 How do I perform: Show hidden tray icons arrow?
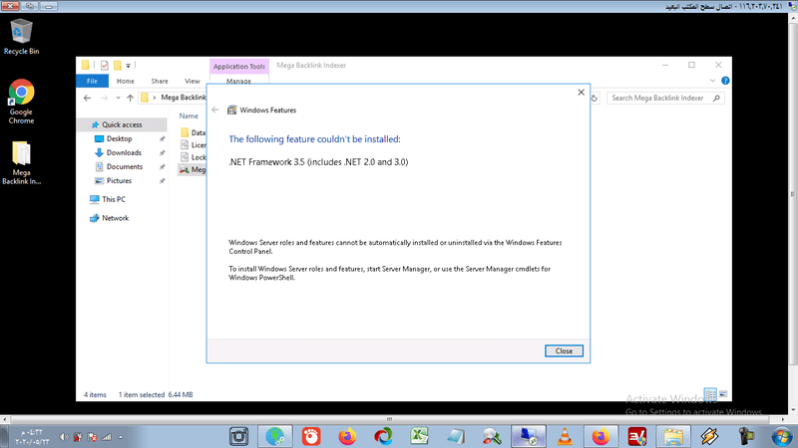point(121,437)
